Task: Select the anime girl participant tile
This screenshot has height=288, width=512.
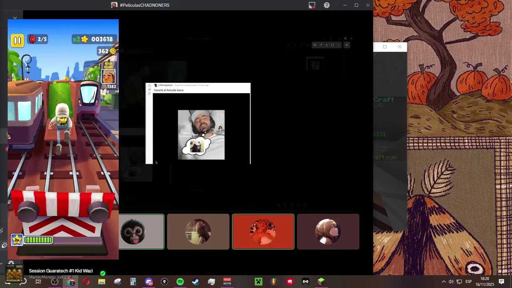Action: [328, 232]
